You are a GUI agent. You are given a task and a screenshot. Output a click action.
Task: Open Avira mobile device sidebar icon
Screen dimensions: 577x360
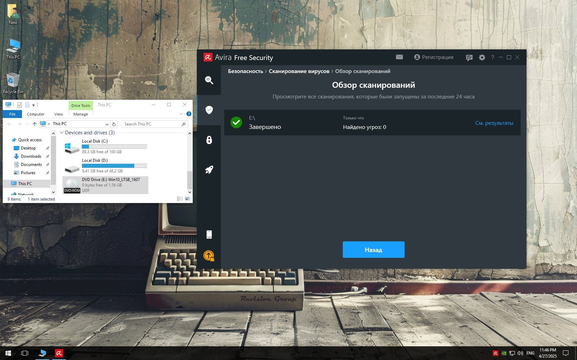point(209,235)
